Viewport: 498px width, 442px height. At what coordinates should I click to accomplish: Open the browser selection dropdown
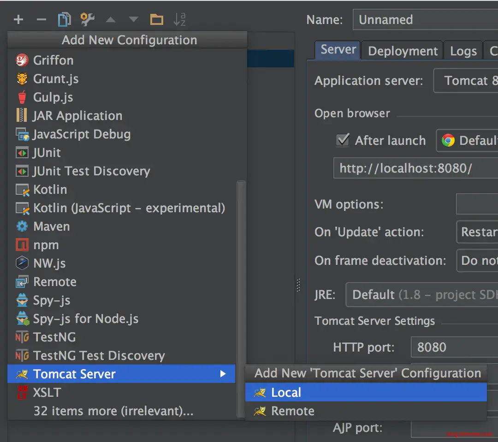(467, 140)
